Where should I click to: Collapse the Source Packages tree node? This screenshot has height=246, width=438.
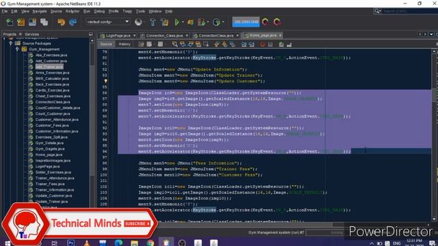point(11,43)
